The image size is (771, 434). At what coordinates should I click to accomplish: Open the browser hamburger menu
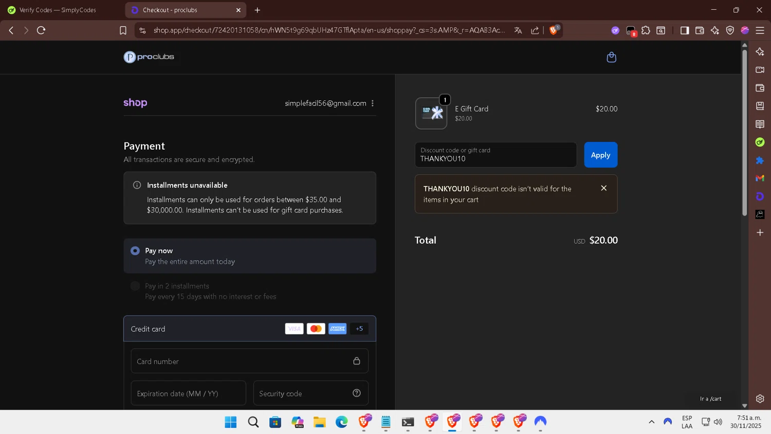[x=760, y=30]
